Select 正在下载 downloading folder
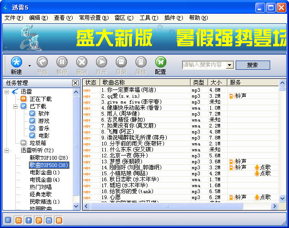 coord(40,99)
